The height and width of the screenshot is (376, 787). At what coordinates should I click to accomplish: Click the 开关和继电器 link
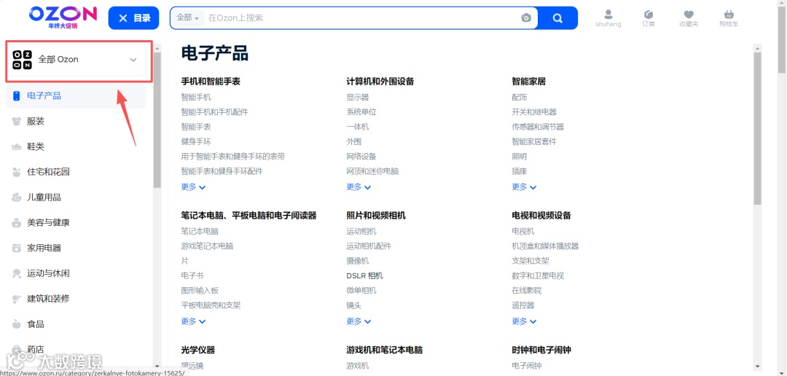pos(534,112)
